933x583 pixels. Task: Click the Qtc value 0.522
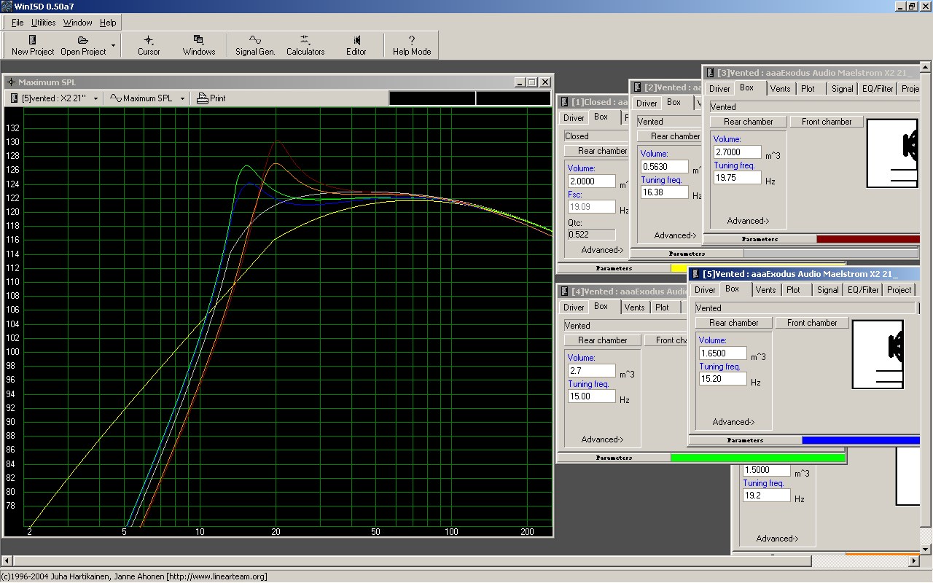[592, 235]
